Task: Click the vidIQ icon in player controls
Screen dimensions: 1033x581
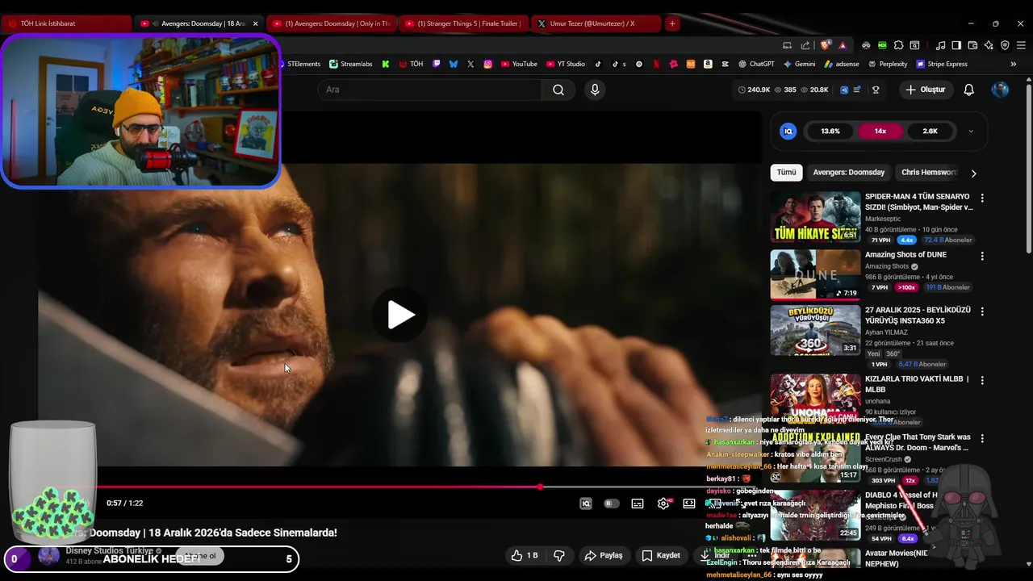Action: click(586, 504)
